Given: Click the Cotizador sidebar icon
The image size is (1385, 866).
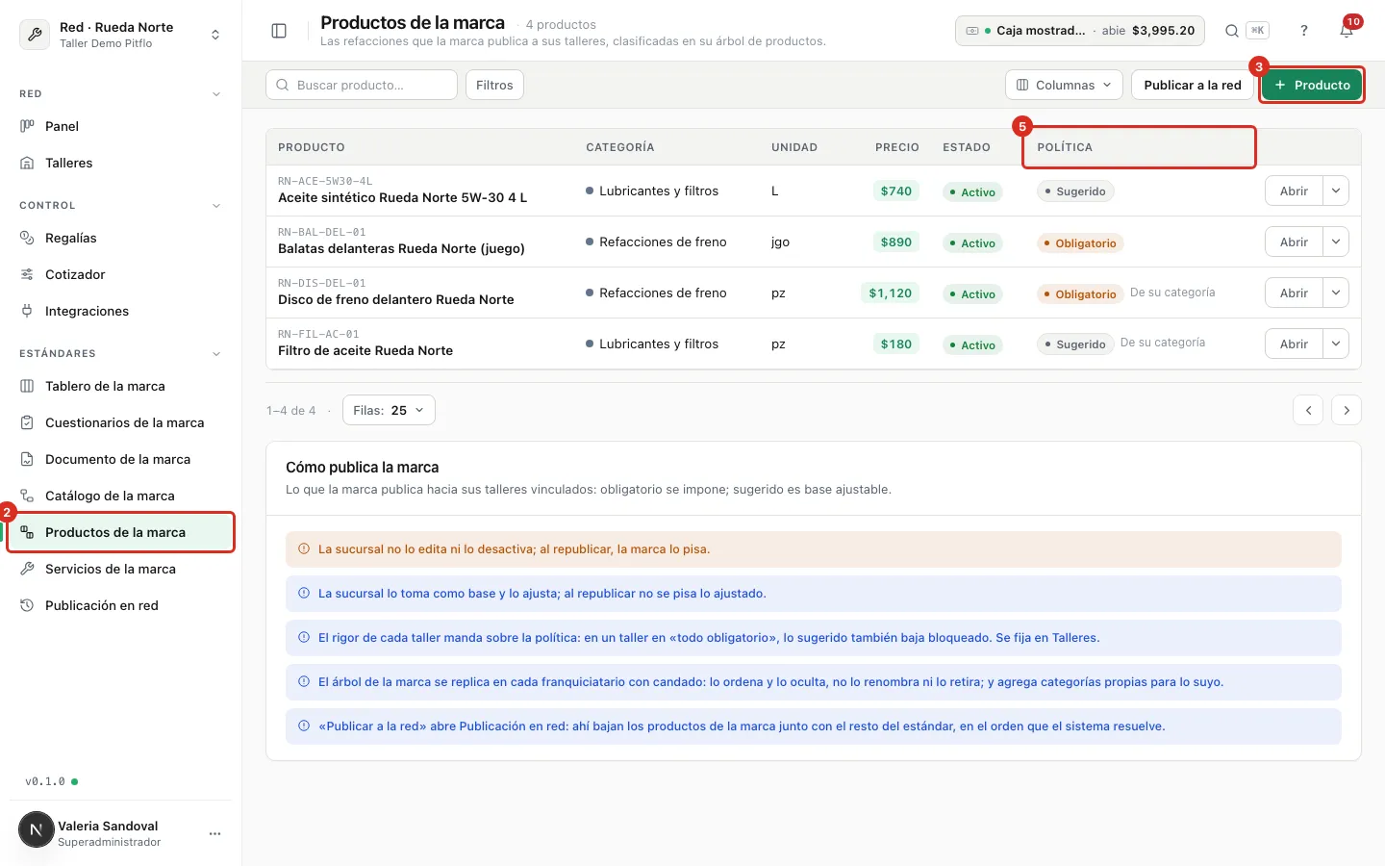Looking at the screenshot, I should coord(27,274).
